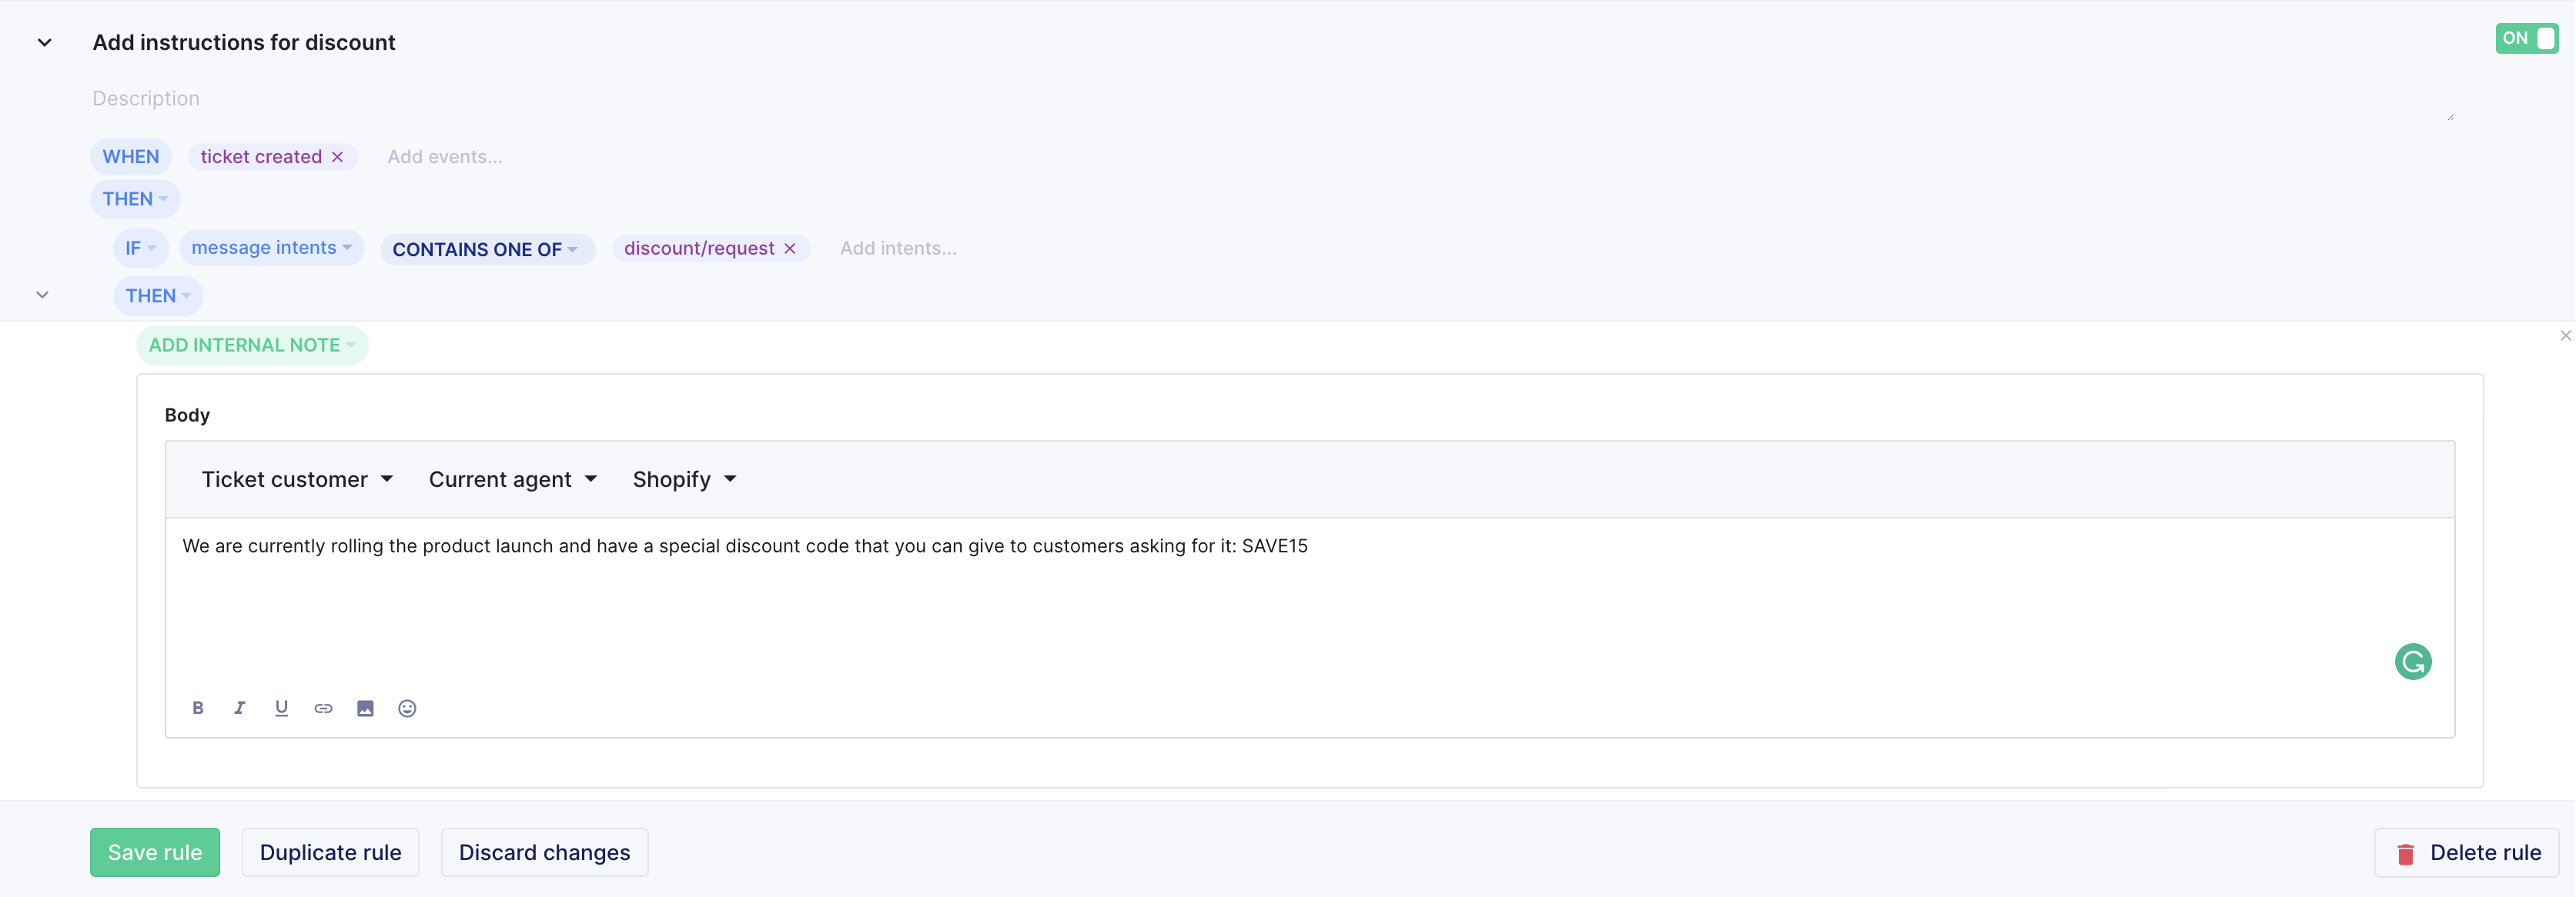Viewport: 2576px width, 897px height.
Task: Open the first THEN dropdown
Action: click(135, 198)
